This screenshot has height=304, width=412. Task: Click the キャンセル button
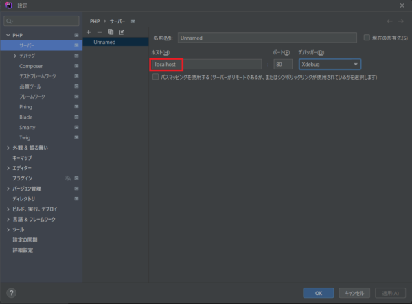pos(354,292)
